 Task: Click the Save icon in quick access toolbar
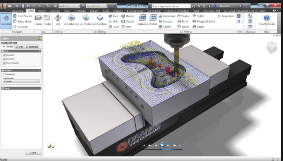click(x=23, y=6)
